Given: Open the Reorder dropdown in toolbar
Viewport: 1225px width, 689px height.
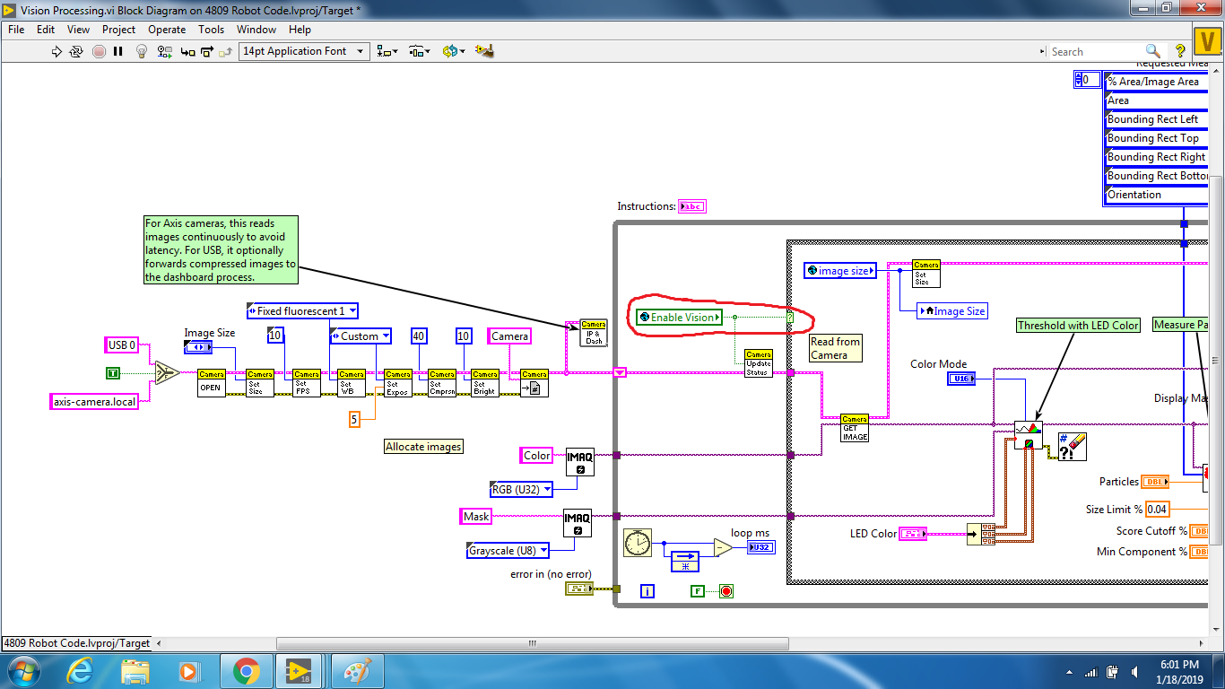Looking at the screenshot, I should (453, 51).
